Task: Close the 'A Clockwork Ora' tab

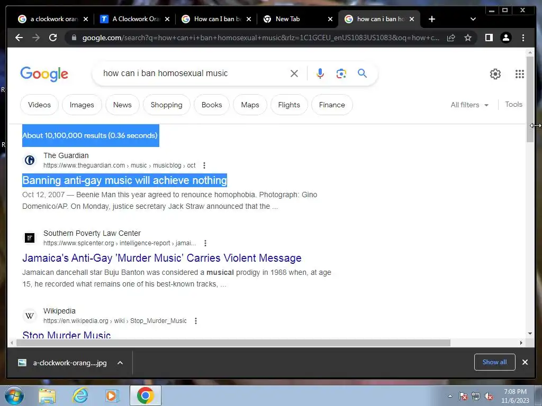Action: (167, 19)
